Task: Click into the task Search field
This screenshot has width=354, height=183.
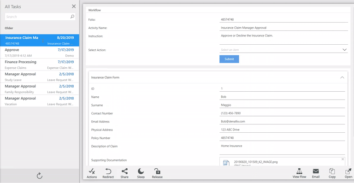Action: coord(37,17)
